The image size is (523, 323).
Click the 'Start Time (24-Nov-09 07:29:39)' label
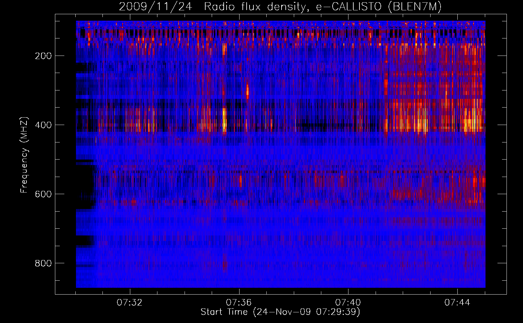point(280,312)
